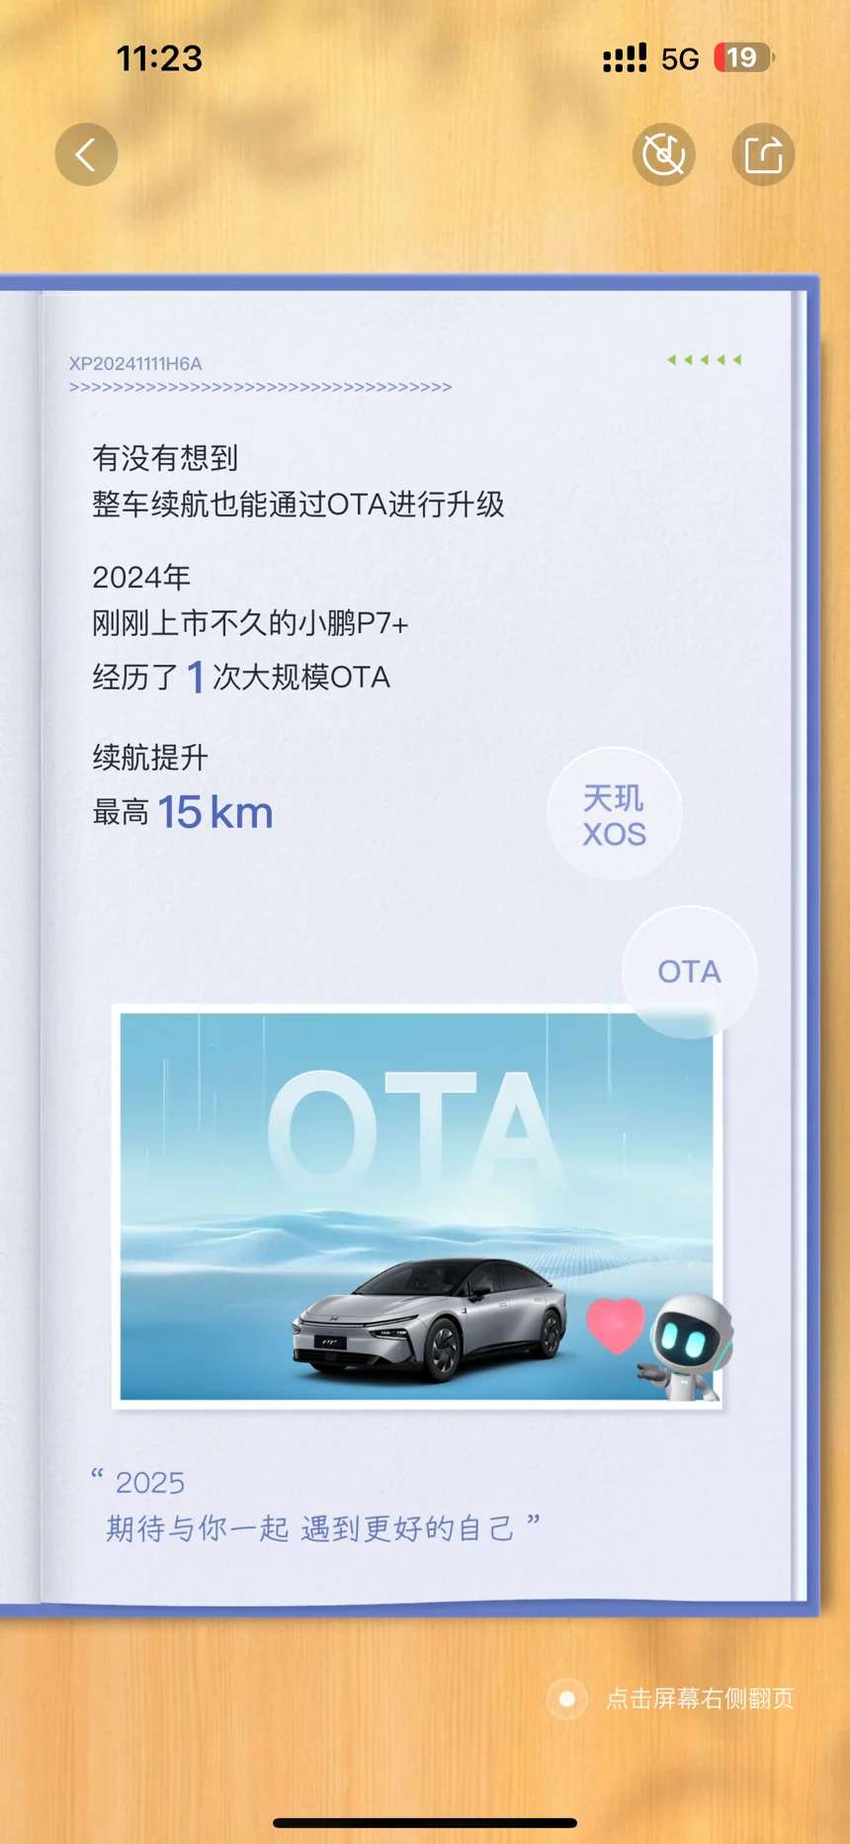The height and width of the screenshot is (1844, 850).
Task: Tap the home indicator bar
Action: click(425, 1822)
